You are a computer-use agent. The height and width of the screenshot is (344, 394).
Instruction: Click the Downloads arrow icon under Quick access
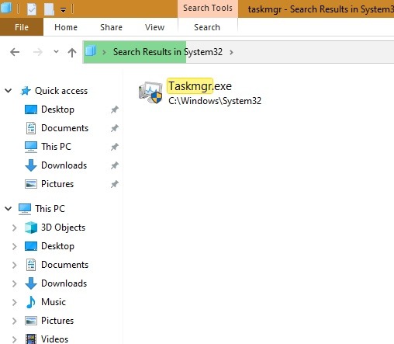point(31,165)
